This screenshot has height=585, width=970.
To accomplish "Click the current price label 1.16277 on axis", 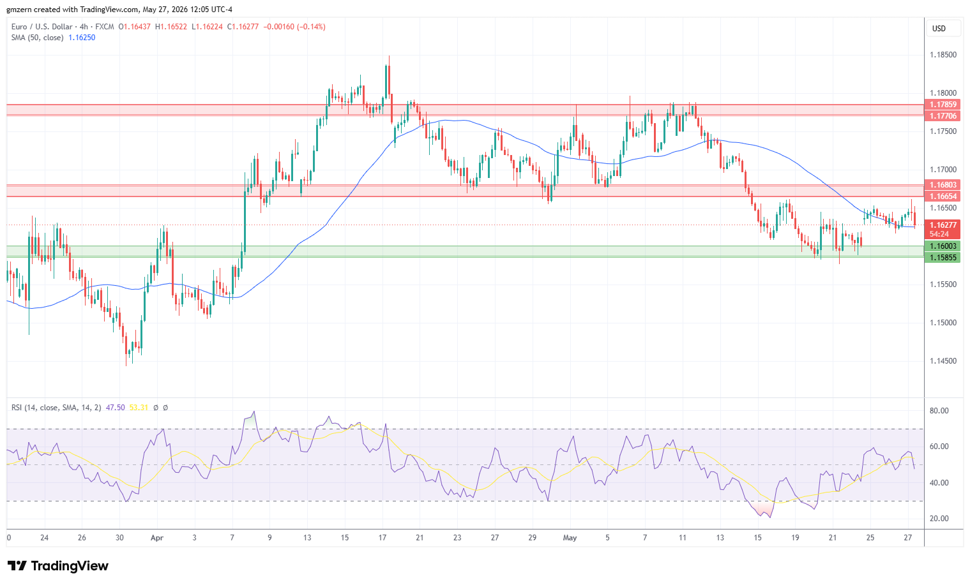I will [x=943, y=225].
